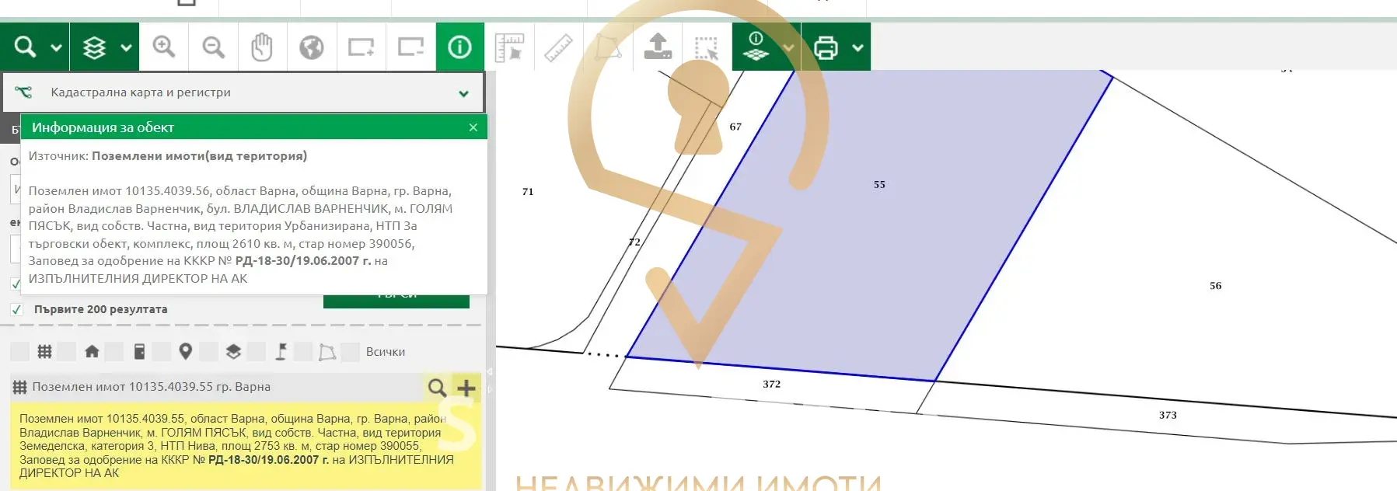Image resolution: width=1397 pixels, height=491 pixels.
Task: Click the printer icon
Action: pos(826,47)
